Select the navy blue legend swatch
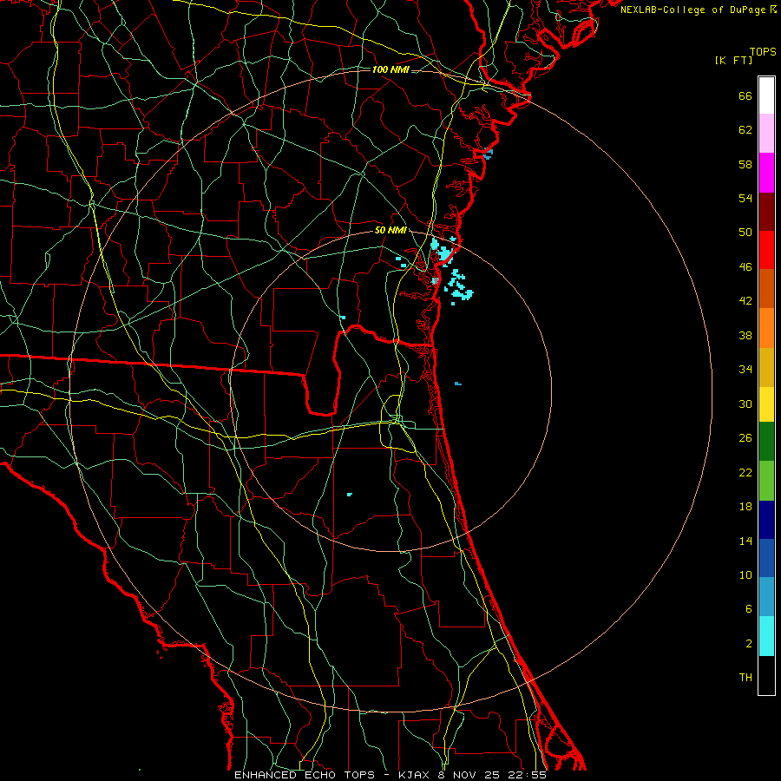The width and height of the screenshot is (781, 781). point(766,520)
